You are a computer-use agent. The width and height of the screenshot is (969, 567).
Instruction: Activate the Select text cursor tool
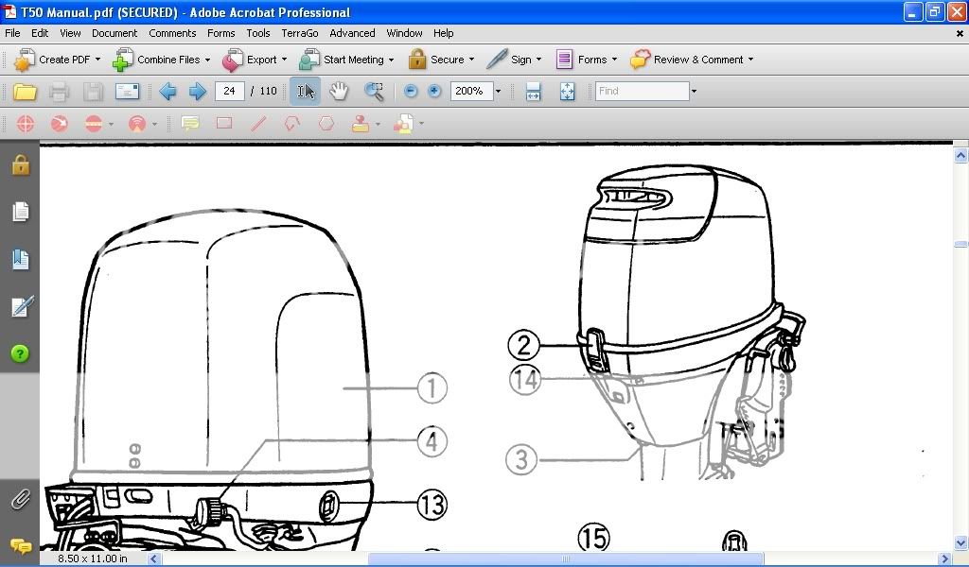(x=306, y=92)
